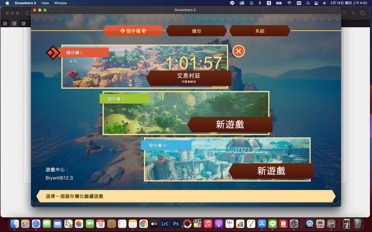372x232 pixels.
Task: Click the tab overview icon in background window
Action: click(x=363, y=13)
